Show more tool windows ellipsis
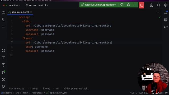This screenshot has height=95, width=169. (3, 27)
